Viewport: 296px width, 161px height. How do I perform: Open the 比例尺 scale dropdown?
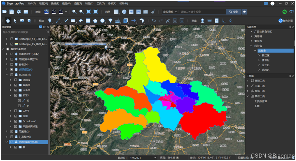point(143,158)
